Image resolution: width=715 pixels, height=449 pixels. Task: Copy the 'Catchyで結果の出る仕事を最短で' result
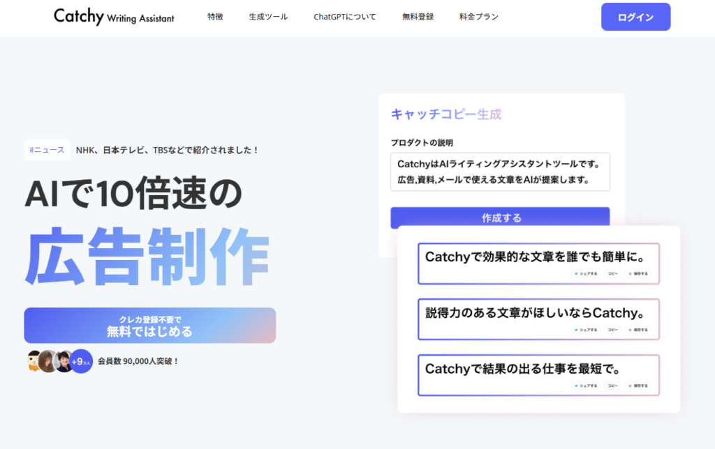coord(613,386)
